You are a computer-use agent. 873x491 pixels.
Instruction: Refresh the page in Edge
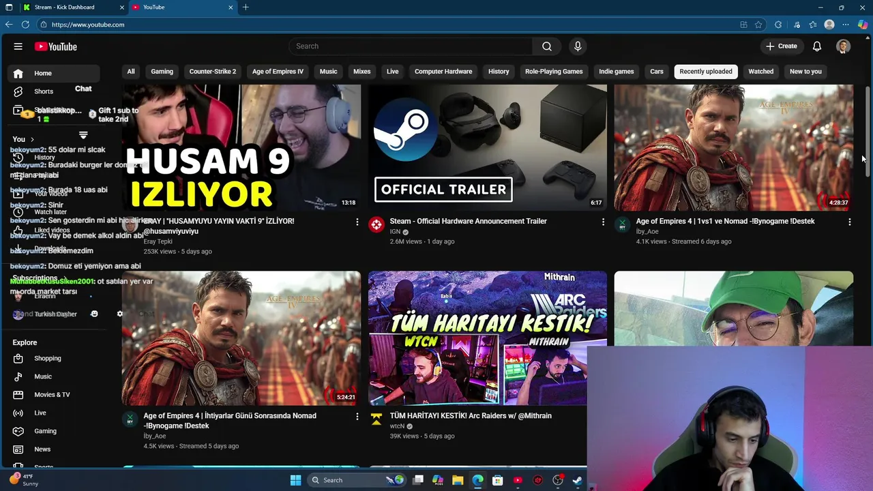coord(25,25)
